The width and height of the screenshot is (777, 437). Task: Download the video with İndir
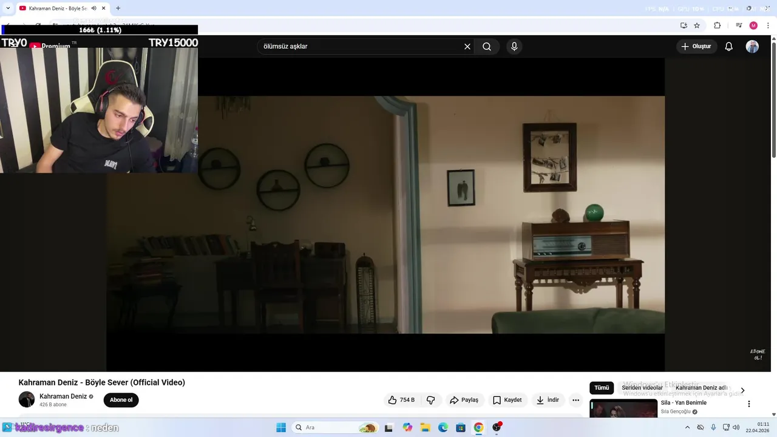pos(548,400)
